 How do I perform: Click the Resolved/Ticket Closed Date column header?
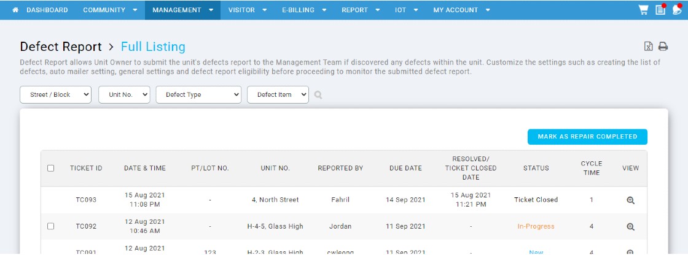(471, 168)
